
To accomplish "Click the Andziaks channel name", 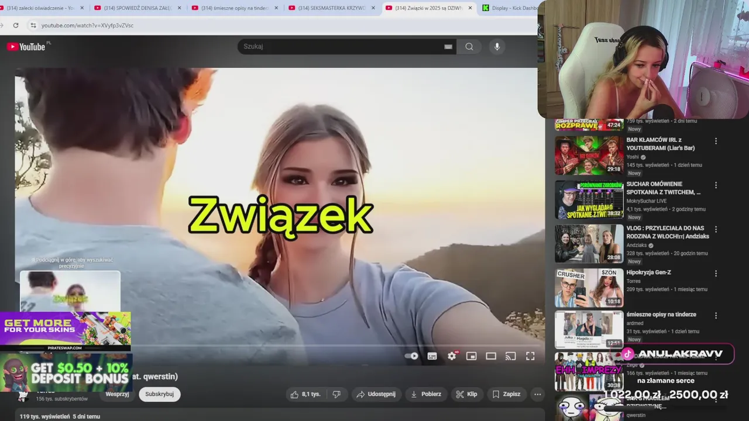I will [x=638, y=246].
